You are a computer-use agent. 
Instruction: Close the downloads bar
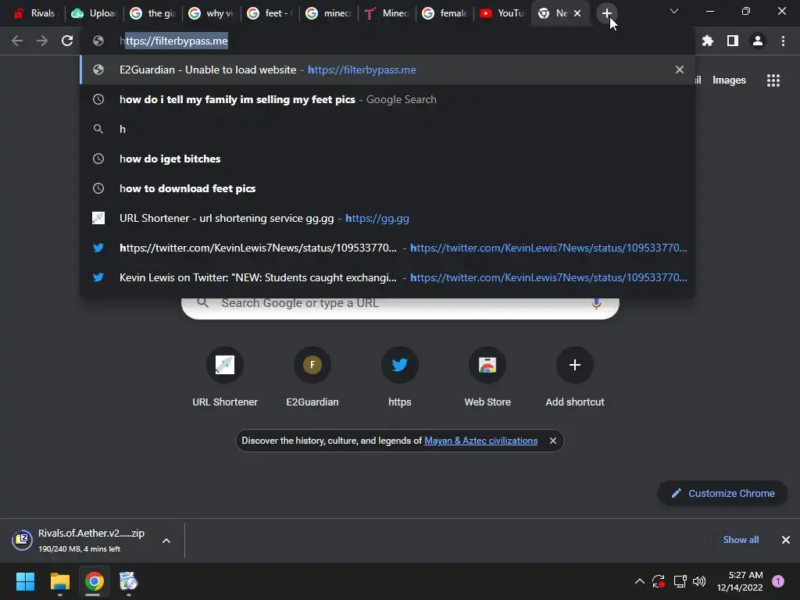(x=786, y=540)
